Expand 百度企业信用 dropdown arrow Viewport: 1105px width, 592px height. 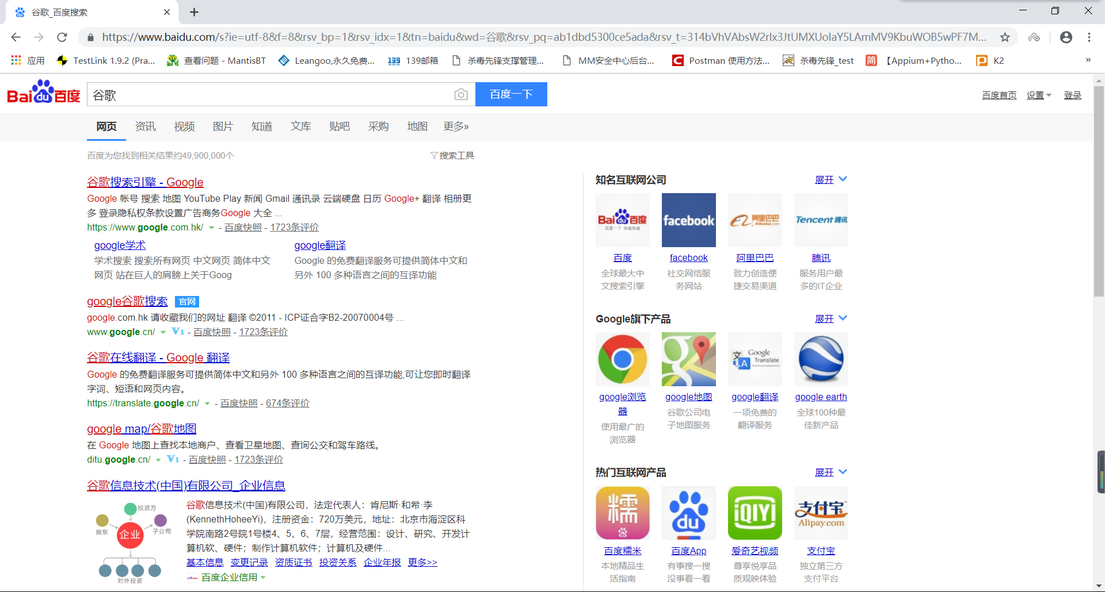pyautogui.click(x=263, y=578)
